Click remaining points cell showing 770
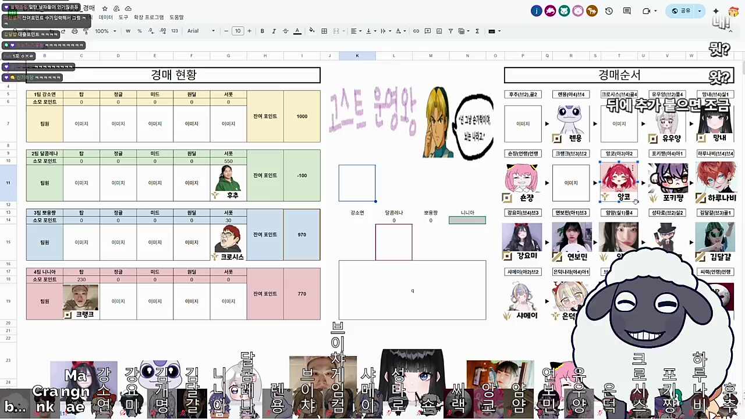Image resolution: width=745 pixels, height=419 pixels. [301, 294]
